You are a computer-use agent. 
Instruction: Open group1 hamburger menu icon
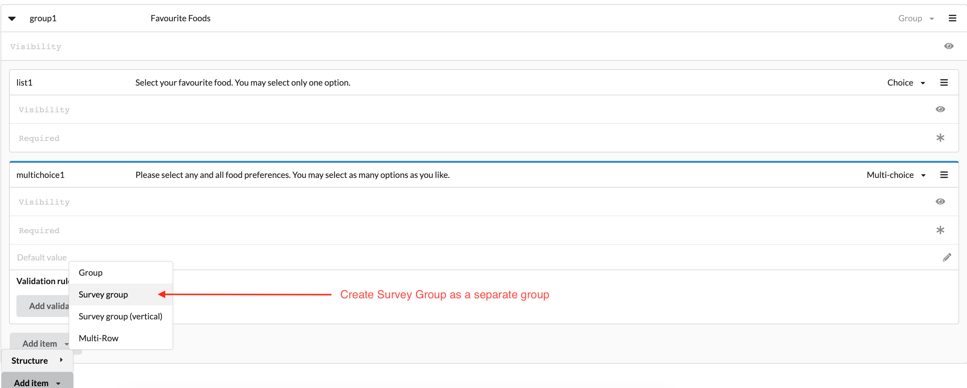pos(952,19)
